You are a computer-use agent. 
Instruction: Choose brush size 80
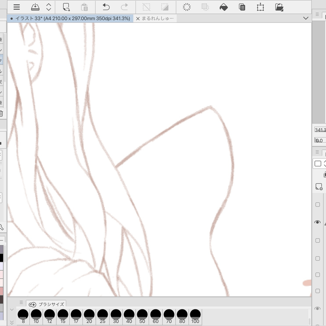click(182, 316)
